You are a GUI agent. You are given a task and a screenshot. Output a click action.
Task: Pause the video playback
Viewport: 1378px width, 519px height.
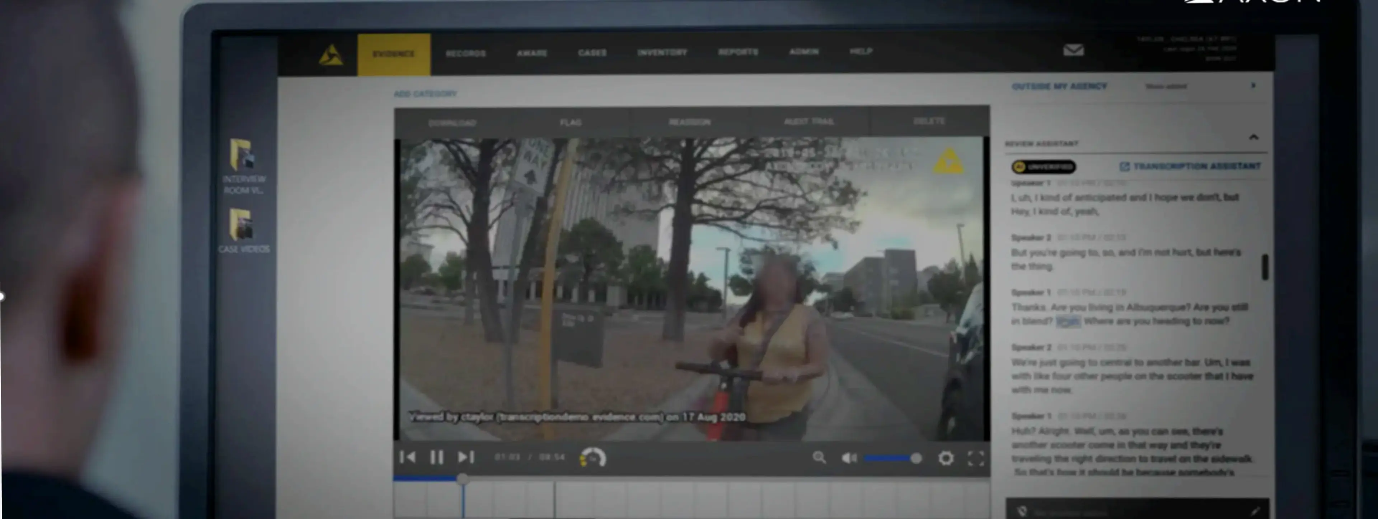pos(436,457)
